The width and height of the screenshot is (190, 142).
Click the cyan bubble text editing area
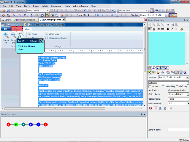pyautogui.click(x=167, y=49)
